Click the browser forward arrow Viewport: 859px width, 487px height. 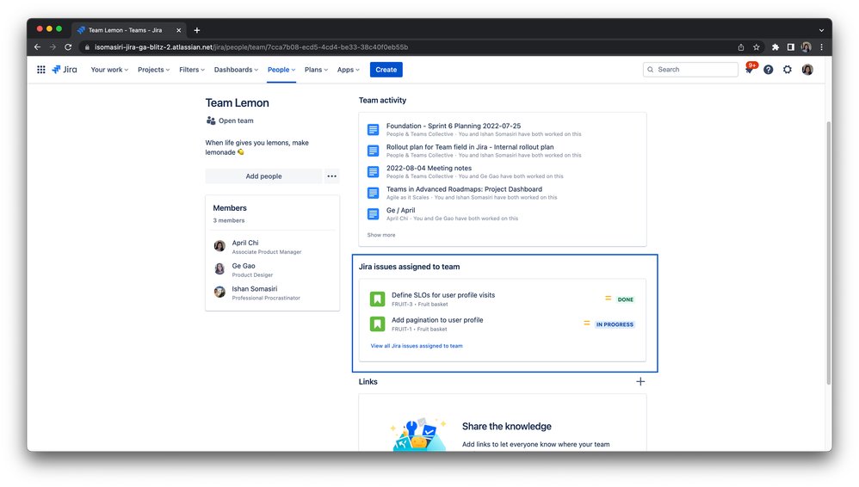click(53, 47)
